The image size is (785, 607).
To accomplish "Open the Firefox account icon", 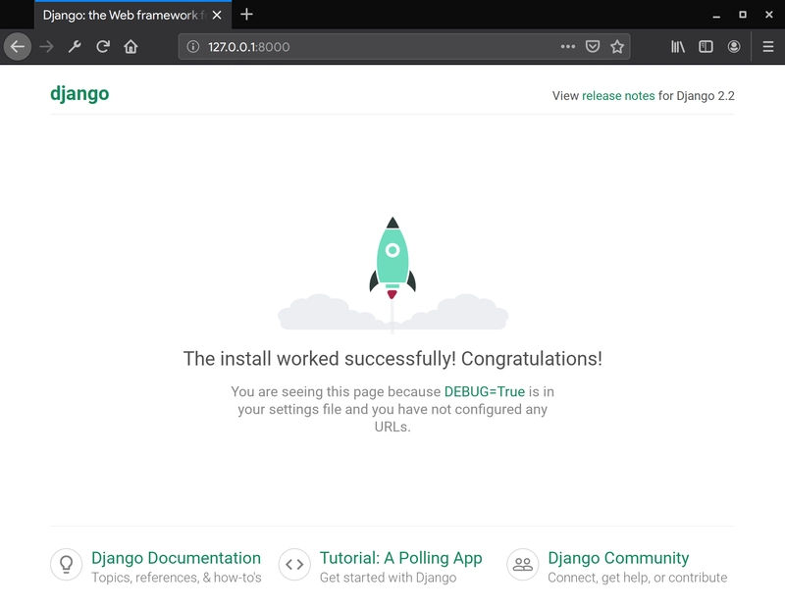I will [x=734, y=46].
